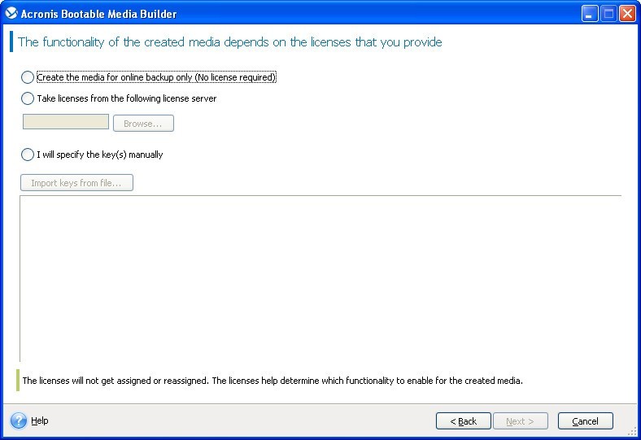Click the note 'The licenses will not get assigned or reassigned'
This screenshot has height=440, width=641.
[x=273, y=381]
